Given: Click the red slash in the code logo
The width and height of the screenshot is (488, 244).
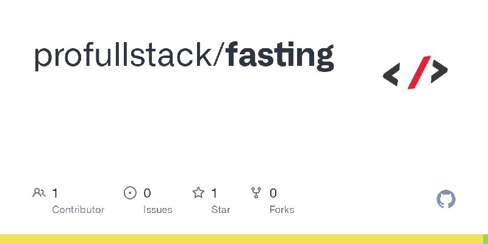Looking at the screenshot, I should pos(419,72).
